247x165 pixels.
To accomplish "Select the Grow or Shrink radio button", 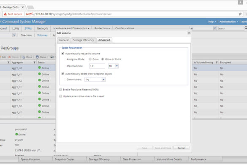I will pos(103,59).
